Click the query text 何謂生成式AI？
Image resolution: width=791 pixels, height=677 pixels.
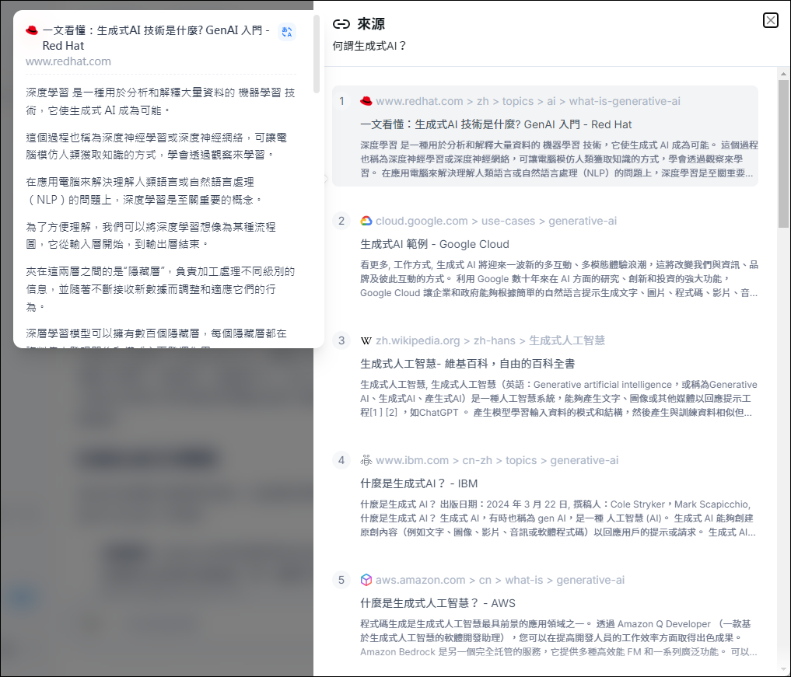point(369,46)
